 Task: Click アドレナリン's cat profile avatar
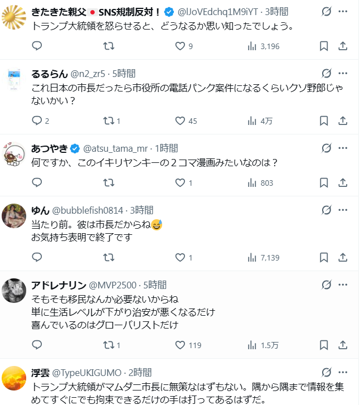pos(14,291)
